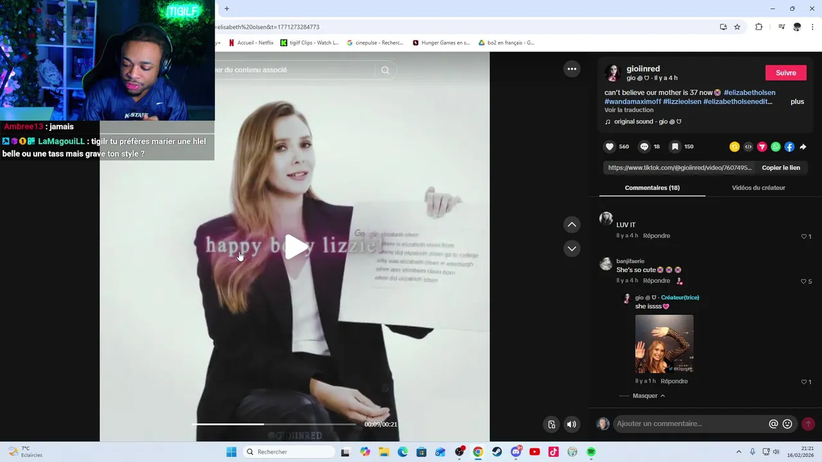Go to the next video
822x462 pixels.
coord(572,248)
